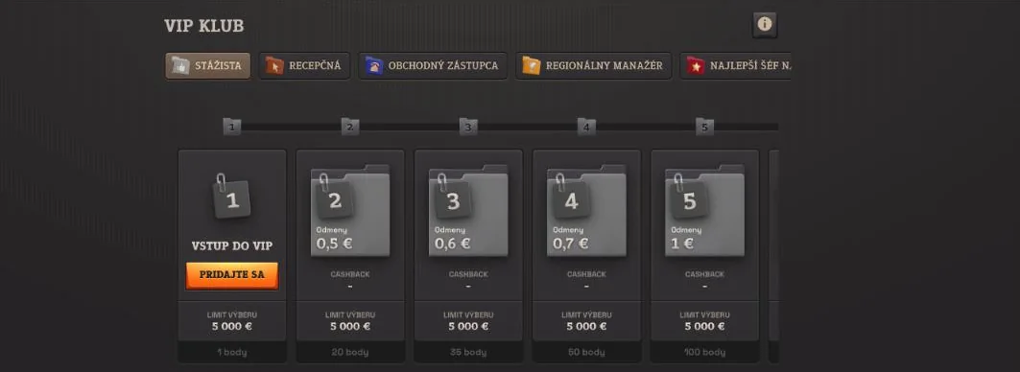The image size is (1020, 372).
Task: Select level 4 marker on progress bar
Action: 586,127
